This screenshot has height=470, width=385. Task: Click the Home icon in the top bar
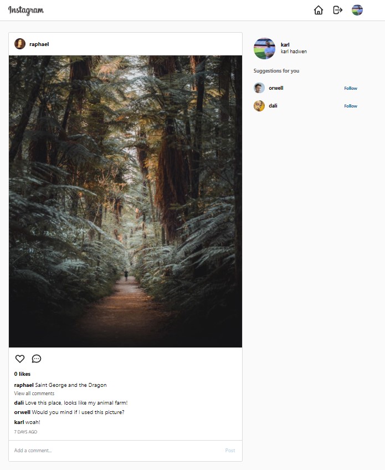(319, 10)
